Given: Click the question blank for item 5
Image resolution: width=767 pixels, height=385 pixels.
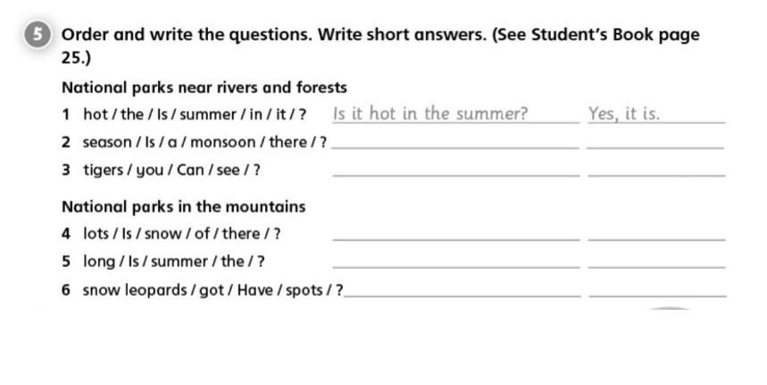Looking at the screenshot, I should tap(456, 261).
